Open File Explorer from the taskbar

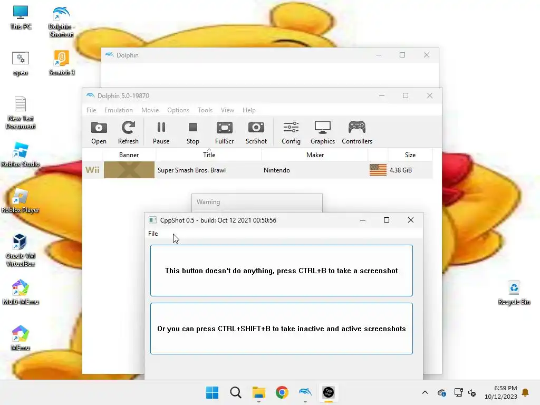click(258, 392)
